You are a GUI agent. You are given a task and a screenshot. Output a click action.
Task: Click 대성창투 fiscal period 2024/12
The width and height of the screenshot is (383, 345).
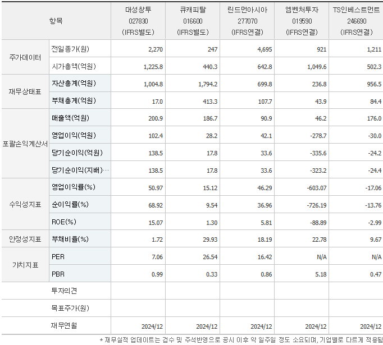(152, 326)
